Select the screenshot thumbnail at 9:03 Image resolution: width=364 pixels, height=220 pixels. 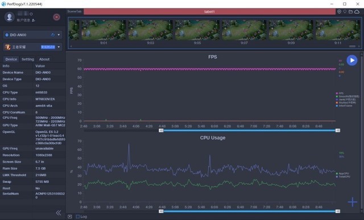pyautogui.click(x=150, y=30)
